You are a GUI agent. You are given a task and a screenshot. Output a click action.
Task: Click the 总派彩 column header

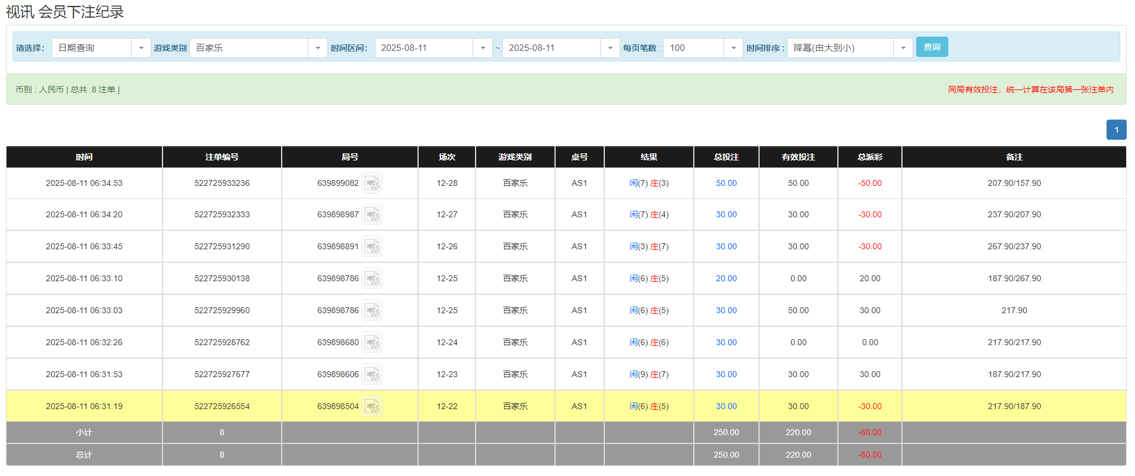(869, 157)
